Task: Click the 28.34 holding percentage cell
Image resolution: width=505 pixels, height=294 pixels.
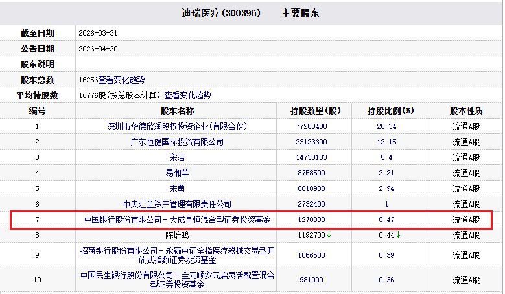Action: tap(387, 126)
